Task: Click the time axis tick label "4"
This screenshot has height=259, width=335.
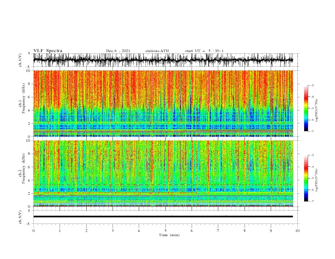Action: tap(139, 231)
